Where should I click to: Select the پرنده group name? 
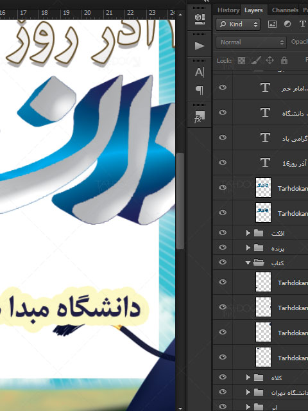click(x=278, y=249)
